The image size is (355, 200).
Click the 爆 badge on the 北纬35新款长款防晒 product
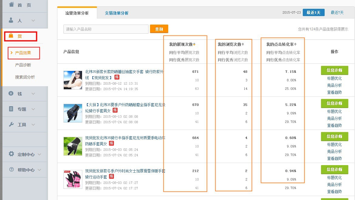(x=117, y=77)
